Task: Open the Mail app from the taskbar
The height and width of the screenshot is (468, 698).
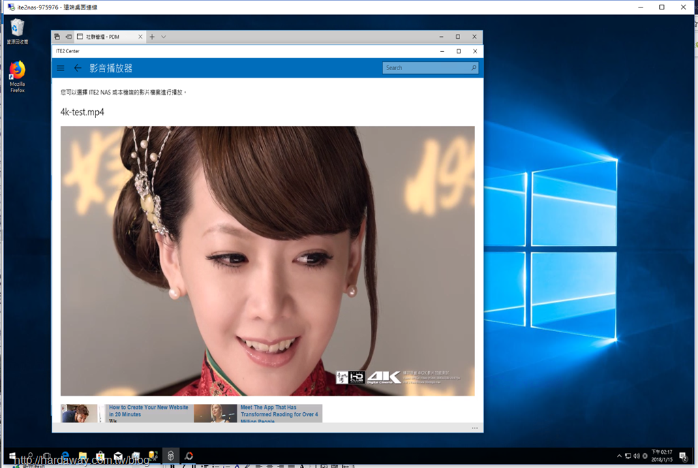Action: pos(118,456)
